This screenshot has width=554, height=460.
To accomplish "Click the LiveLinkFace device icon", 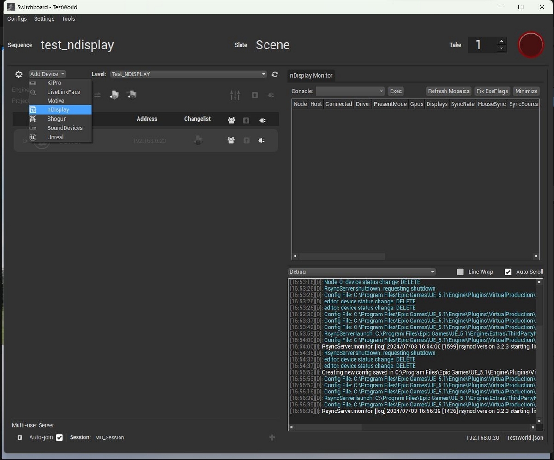I will (x=33, y=92).
